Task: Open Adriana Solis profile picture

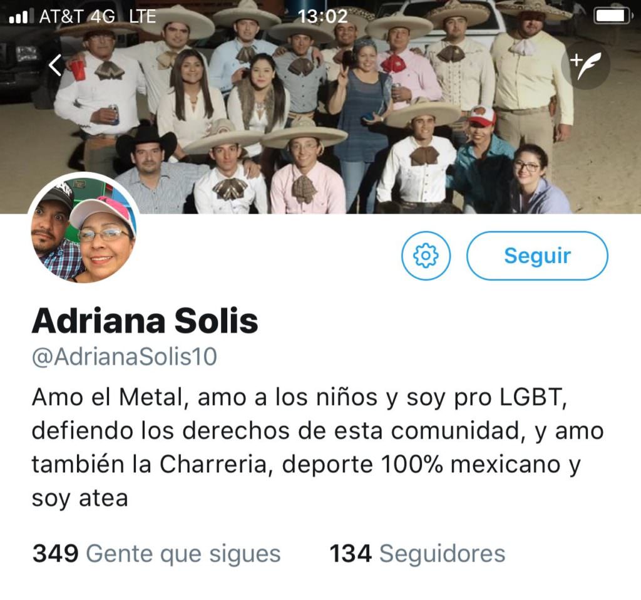Action: pos(84,228)
